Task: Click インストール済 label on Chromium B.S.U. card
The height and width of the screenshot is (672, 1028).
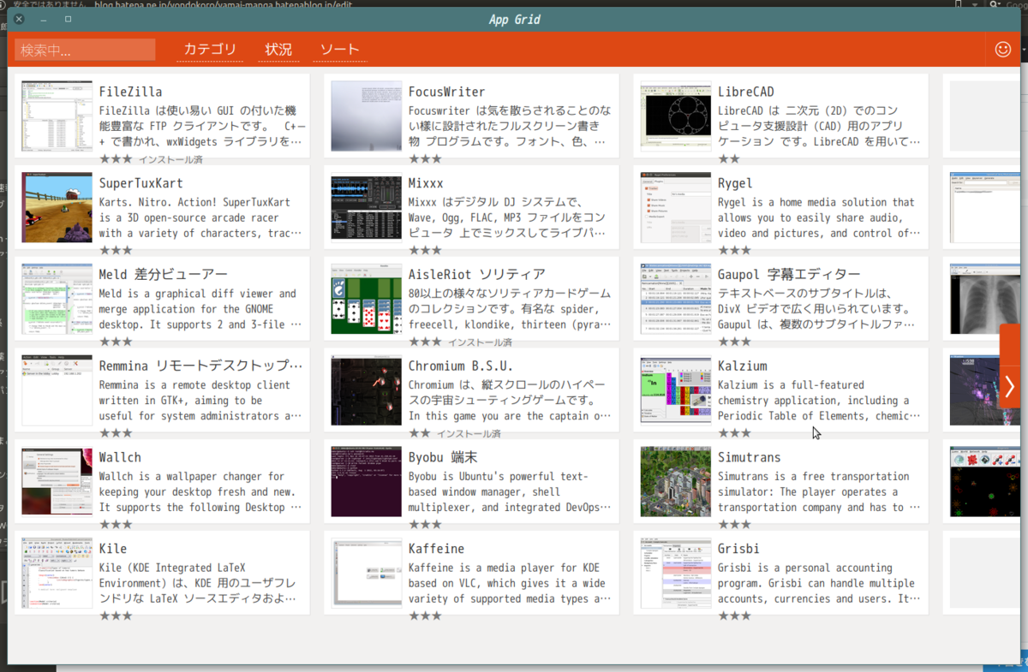Action: (x=469, y=434)
